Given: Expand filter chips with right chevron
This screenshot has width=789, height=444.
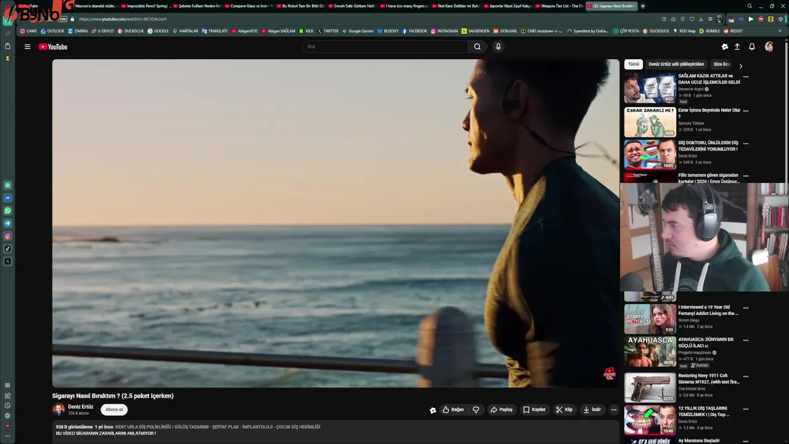Looking at the screenshot, I should (741, 66).
